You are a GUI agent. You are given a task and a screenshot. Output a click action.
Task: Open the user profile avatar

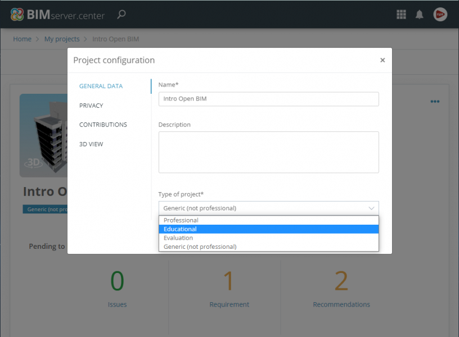[x=440, y=15]
